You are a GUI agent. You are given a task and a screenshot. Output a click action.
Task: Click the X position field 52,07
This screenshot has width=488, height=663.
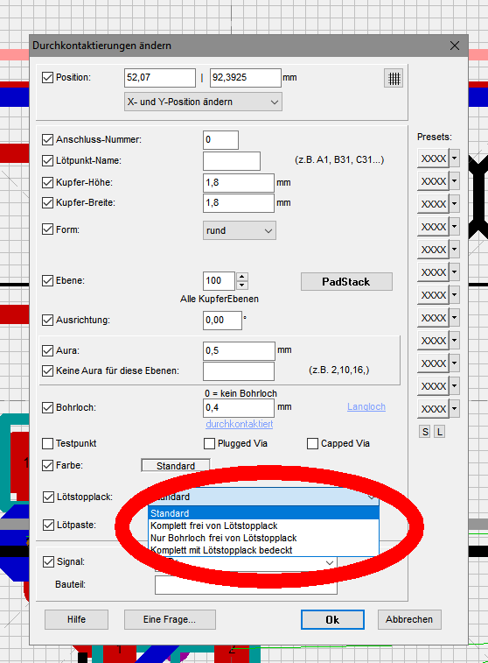(x=160, y=78)
